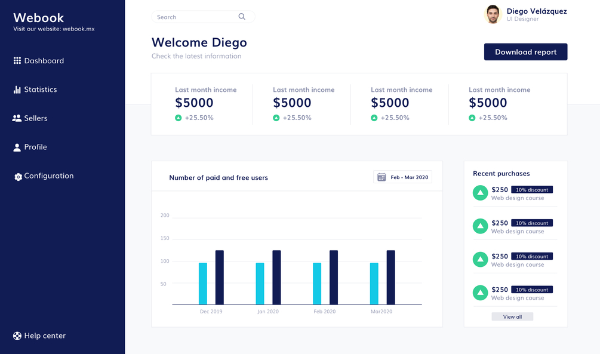Image resolution: width=600 pixels, height=354 pixels.
Task: Click green up indicator in second income card
Action: tap(276, 118)
